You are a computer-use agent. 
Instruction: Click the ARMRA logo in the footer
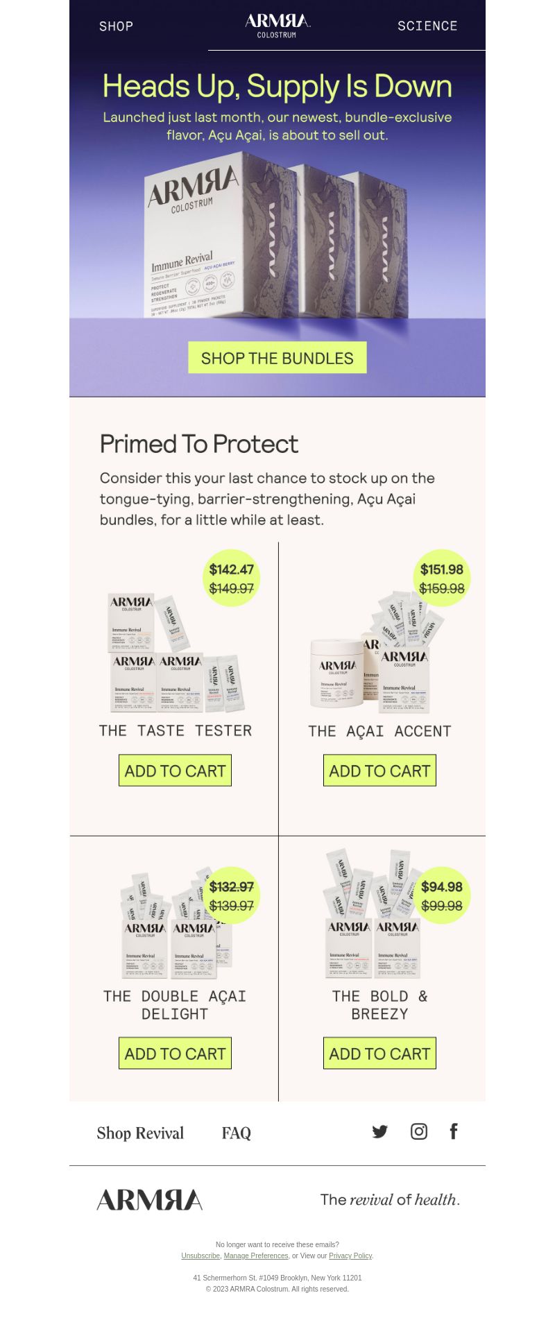(x=150, y=1199)
